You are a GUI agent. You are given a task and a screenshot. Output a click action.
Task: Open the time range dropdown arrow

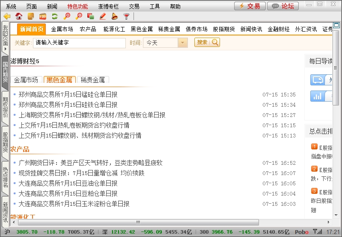coord(183,43)
